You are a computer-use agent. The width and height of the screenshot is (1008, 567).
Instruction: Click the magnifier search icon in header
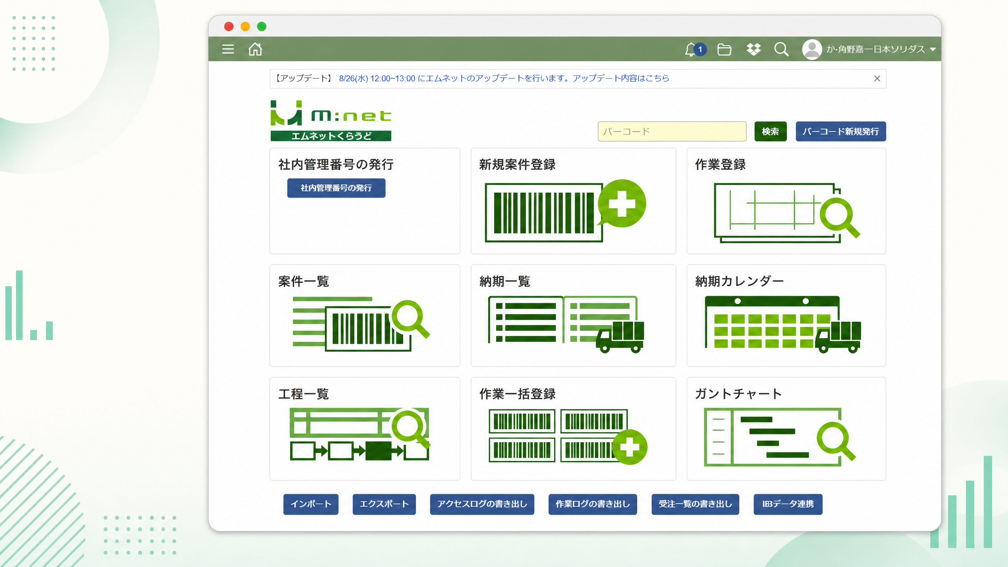tap(781, 50)
